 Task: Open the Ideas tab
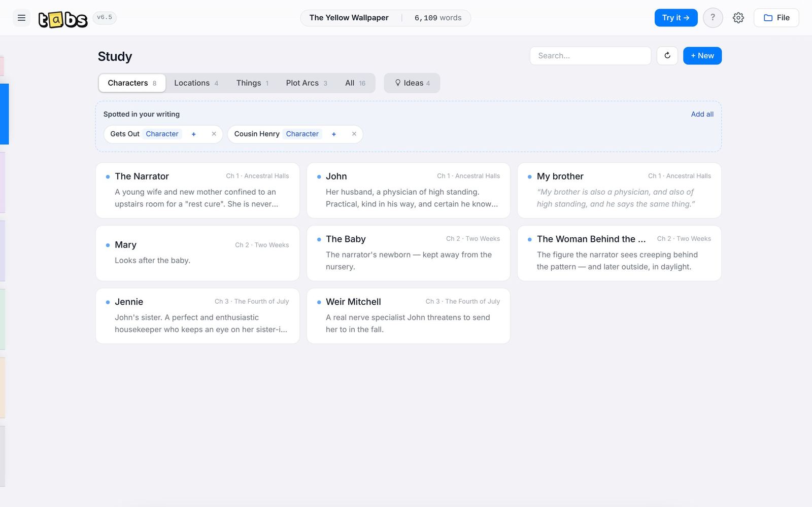tap(412, 83)
